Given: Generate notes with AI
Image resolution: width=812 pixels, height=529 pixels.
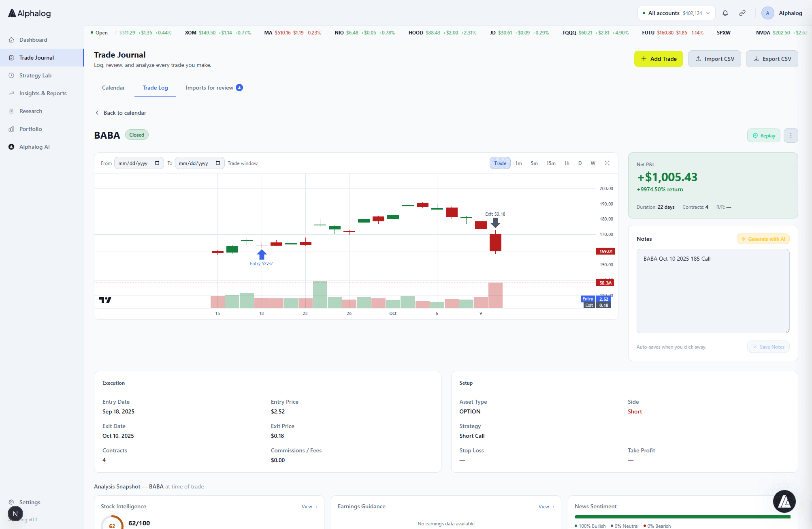Looking at the screenshot, I should click(x=763, y=239).
